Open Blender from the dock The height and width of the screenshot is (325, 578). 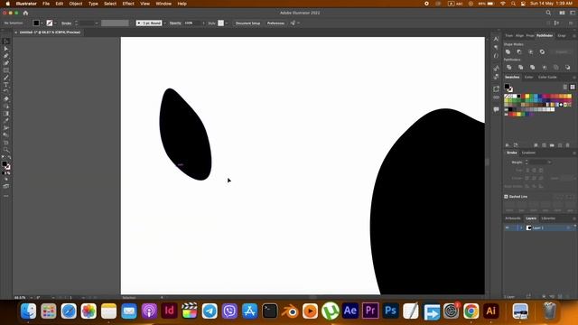point(290,311)
